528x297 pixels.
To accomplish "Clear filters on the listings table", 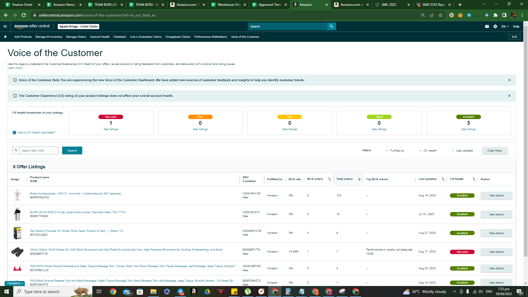I will pos(495,151).
